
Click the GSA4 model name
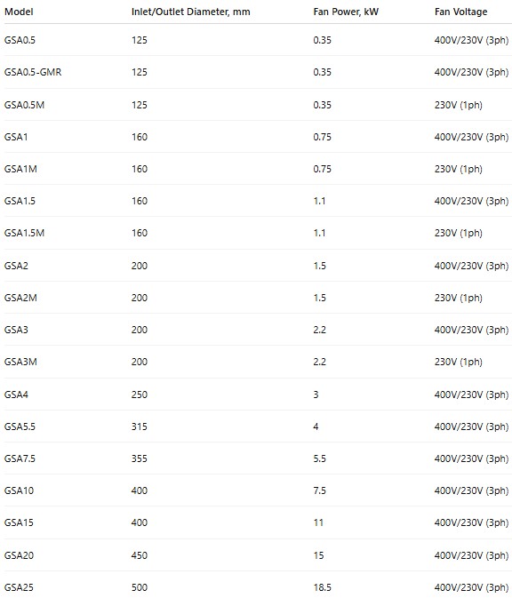16,395
